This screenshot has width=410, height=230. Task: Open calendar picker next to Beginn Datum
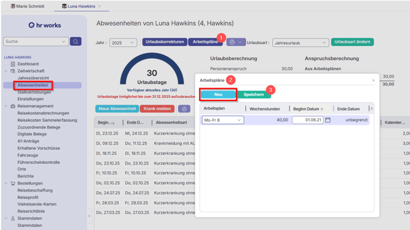click(327, 120)
